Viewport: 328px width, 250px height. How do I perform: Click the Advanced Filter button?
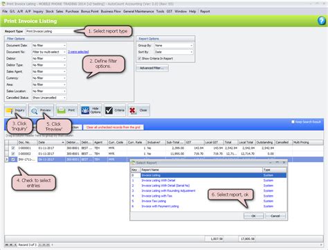pos(152,68)
